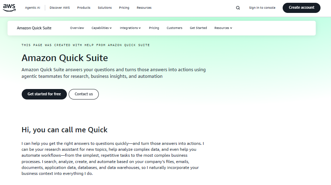
Task: Expand the Capabilities dropdown menu
Action: [x=102, y=28]
